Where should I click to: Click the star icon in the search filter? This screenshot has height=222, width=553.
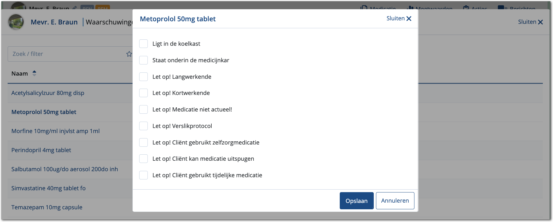pos(129,54)
